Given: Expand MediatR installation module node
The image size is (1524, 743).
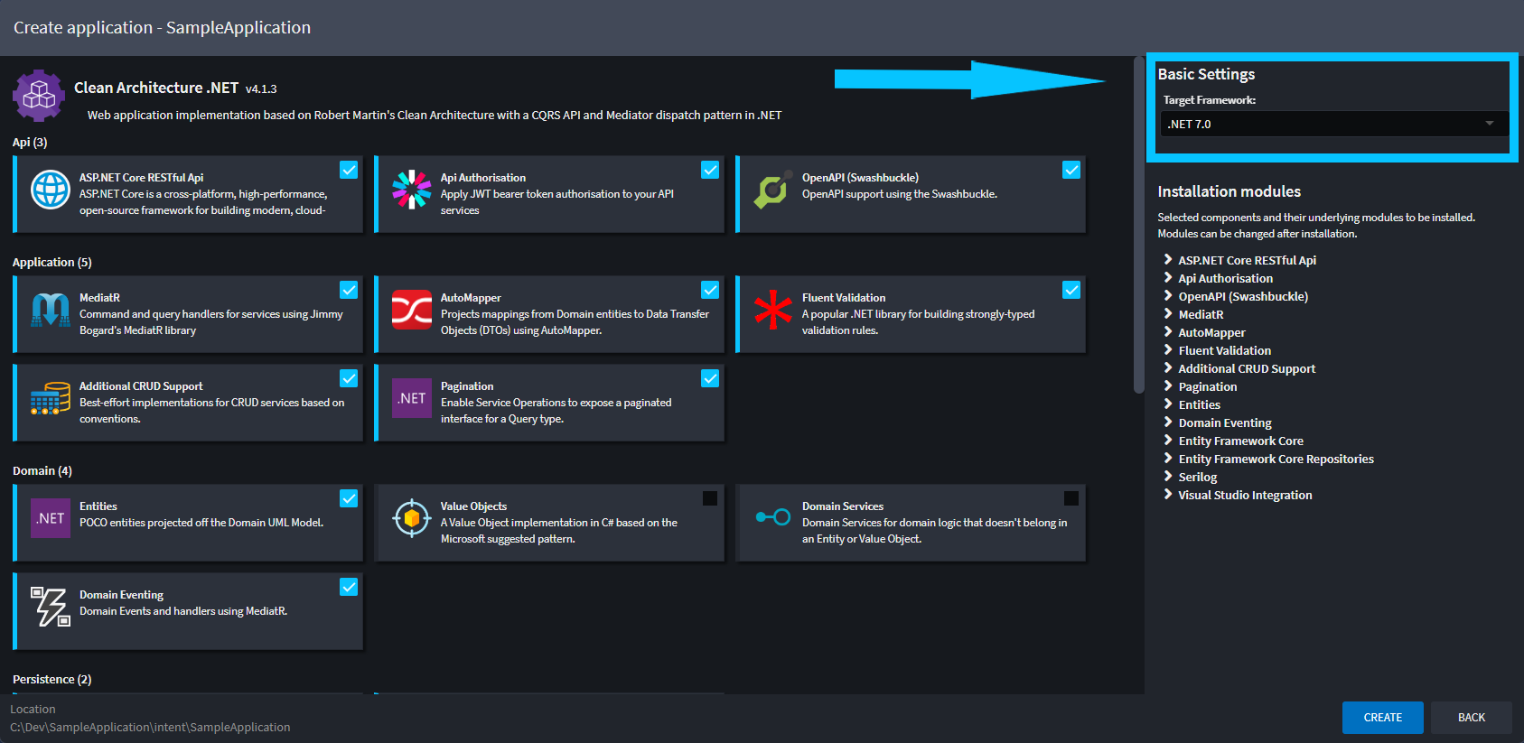Looking at the screenshot, I should pos(1168,314).
